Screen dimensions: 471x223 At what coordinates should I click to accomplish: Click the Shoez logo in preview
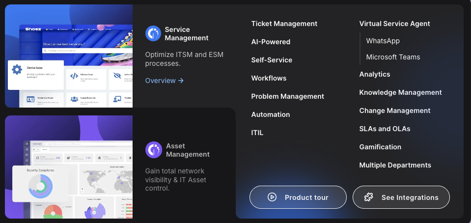point(33,29)
